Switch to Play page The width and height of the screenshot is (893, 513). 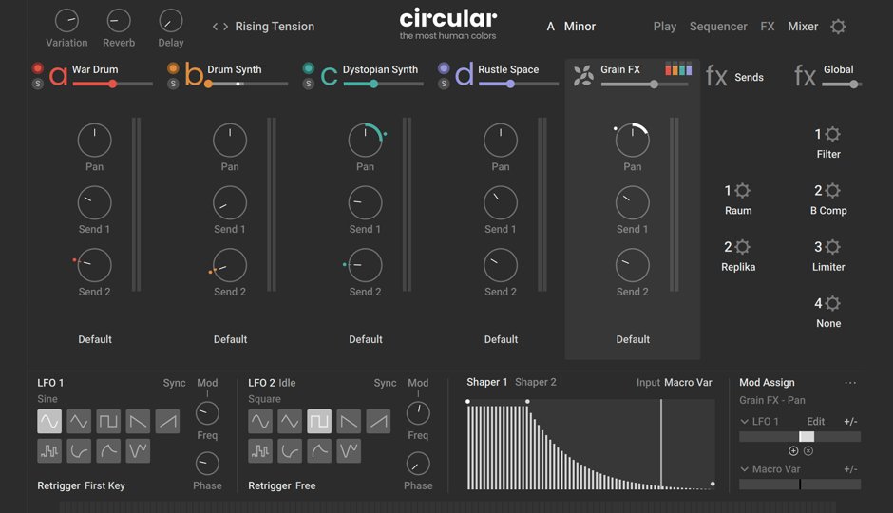pyautogui.click(x=665, y=27)
